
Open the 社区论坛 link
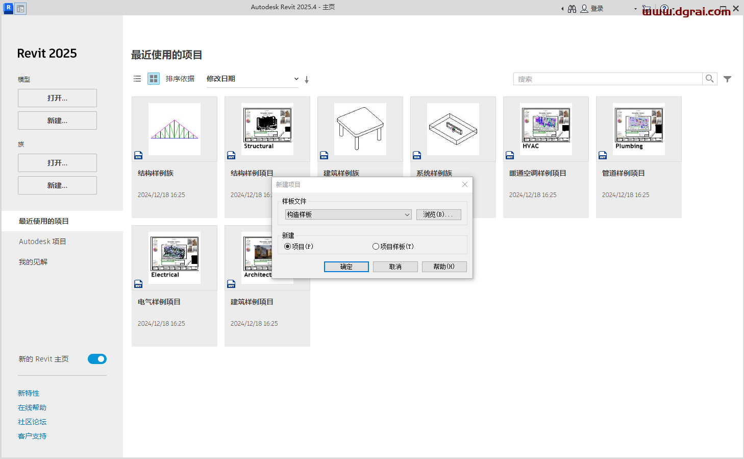click(32, 422)
